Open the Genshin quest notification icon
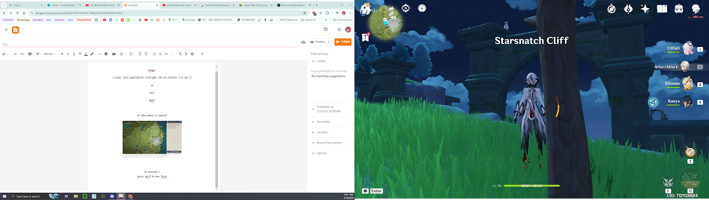Viewport: 709px width, 200px height. [x=366, y=38]
